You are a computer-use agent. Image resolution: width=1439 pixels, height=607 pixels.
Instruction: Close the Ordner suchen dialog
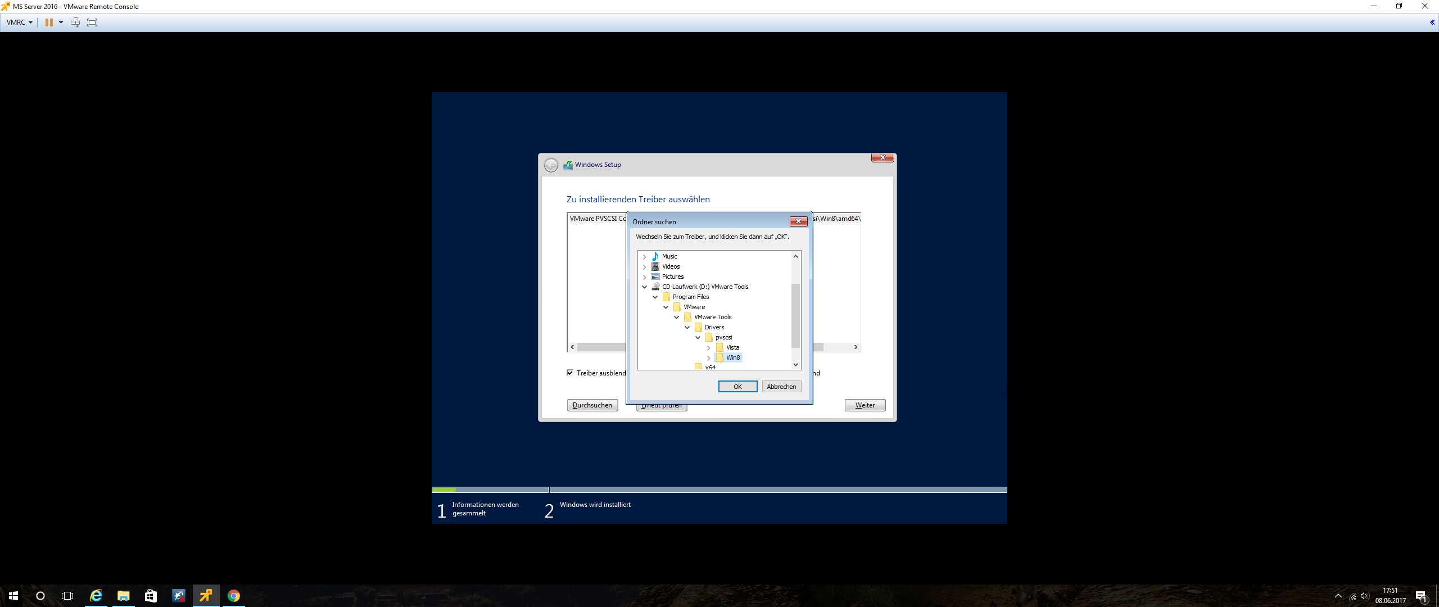798,221
